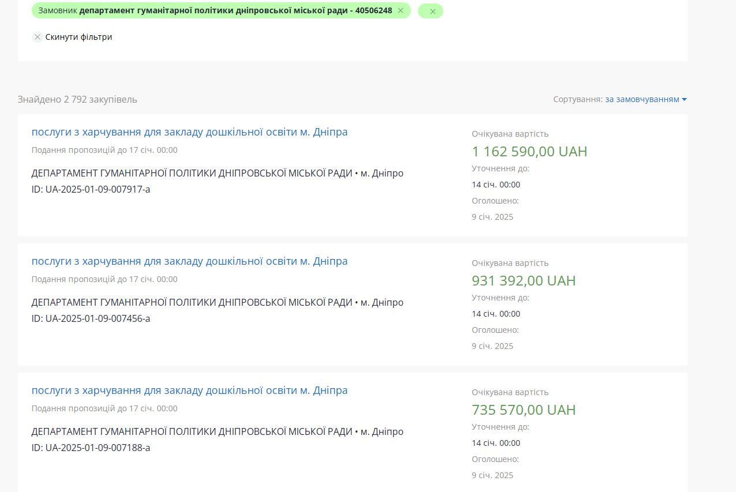This screenshot has width=736, height=492.
Task: Click the customer name in the second tender card
Action: coord(192,302)
